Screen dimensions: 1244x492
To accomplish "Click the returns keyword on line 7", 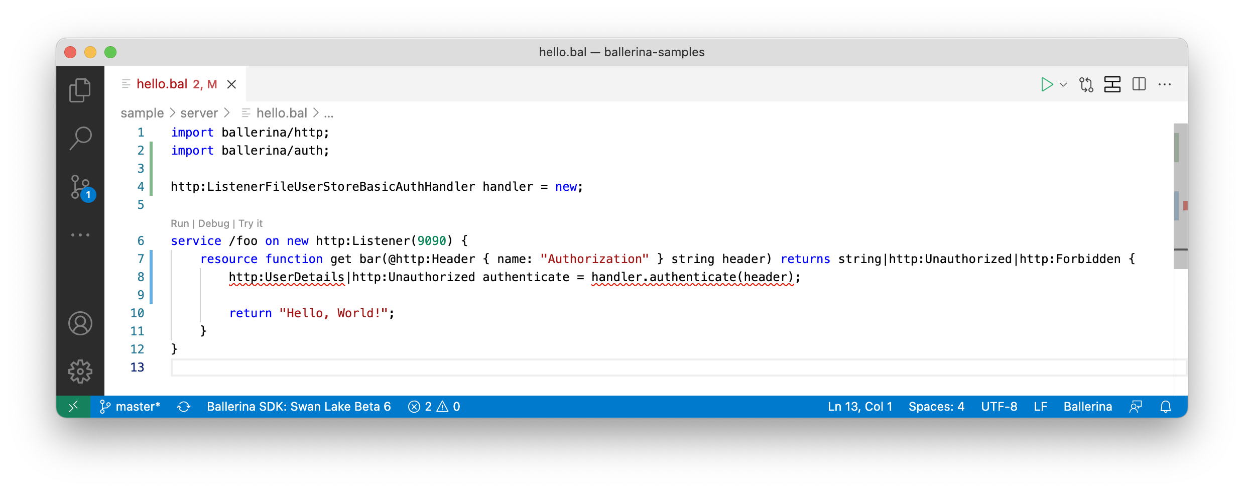I will 805,259.
